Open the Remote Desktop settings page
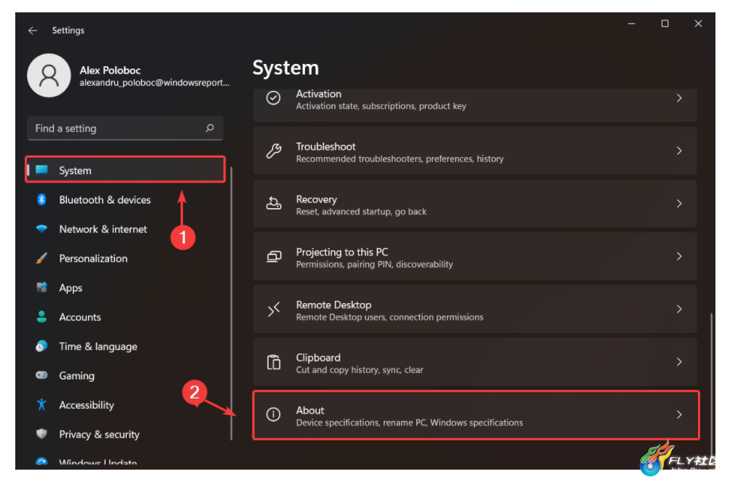Image resolution: width=730 pixels, height=482 pixels. [x=475, y=309]
